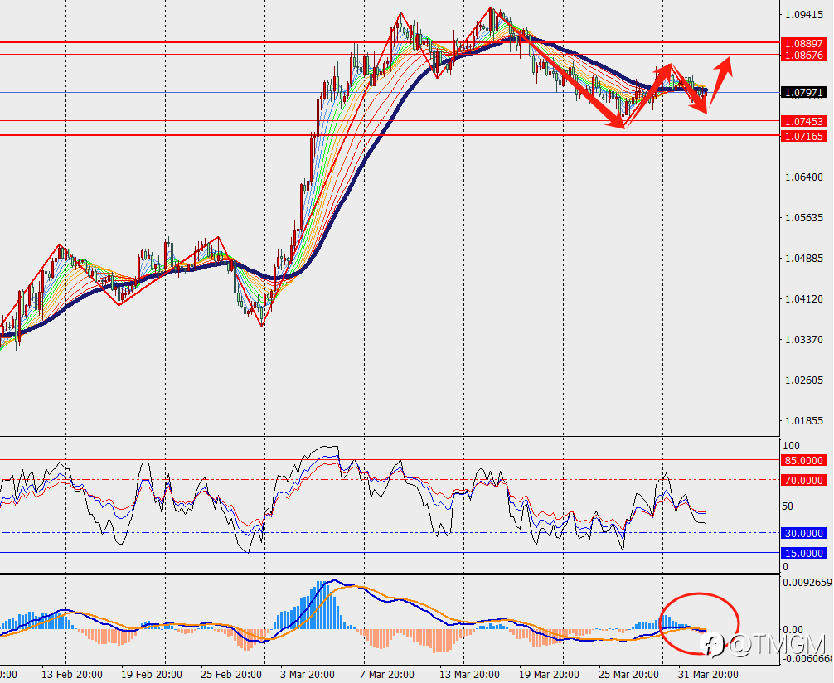Click the 1.05635 price axis label
The height and width of the screenshot is (683, 834).
click(x=804, y=217)
